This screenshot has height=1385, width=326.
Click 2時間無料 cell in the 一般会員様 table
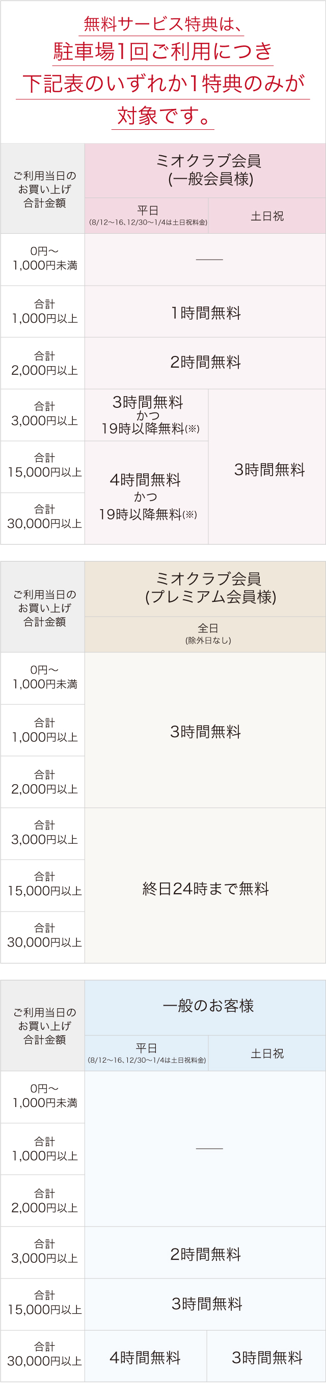tap(205, 363)
